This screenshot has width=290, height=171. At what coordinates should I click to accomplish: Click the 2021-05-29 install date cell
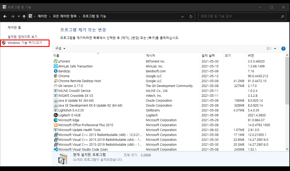click(x=210, y=120)
